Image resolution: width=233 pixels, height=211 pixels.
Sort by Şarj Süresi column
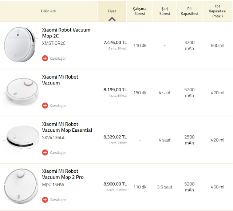pos(164,11)
